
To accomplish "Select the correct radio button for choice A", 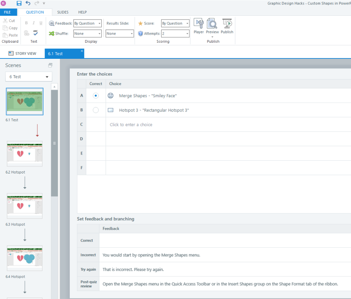I will (x=96, y=96).
